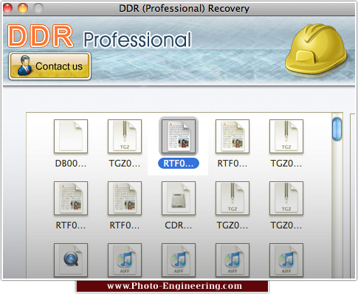Click the DDR Professional logo text
This screenshot has width=358, height=294.
pos(100,36)
